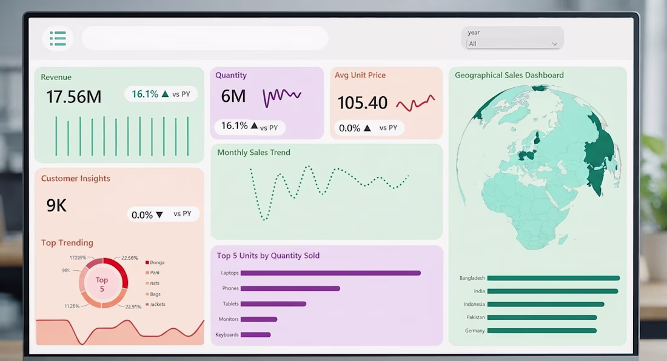Viewport: 667px width, 361px height.
Task: Click the up triangle in Avg Unit Price badge
Action: pyautogui.click(x=367, y=128)
